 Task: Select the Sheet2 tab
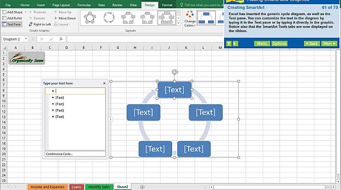pos(123,187)
